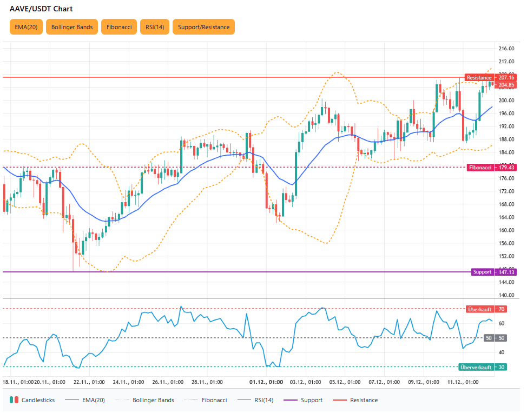The width and height of the screenshot is (527, 413).
Task: Toggle the EMA(20) indicator button
Action: 25,27
